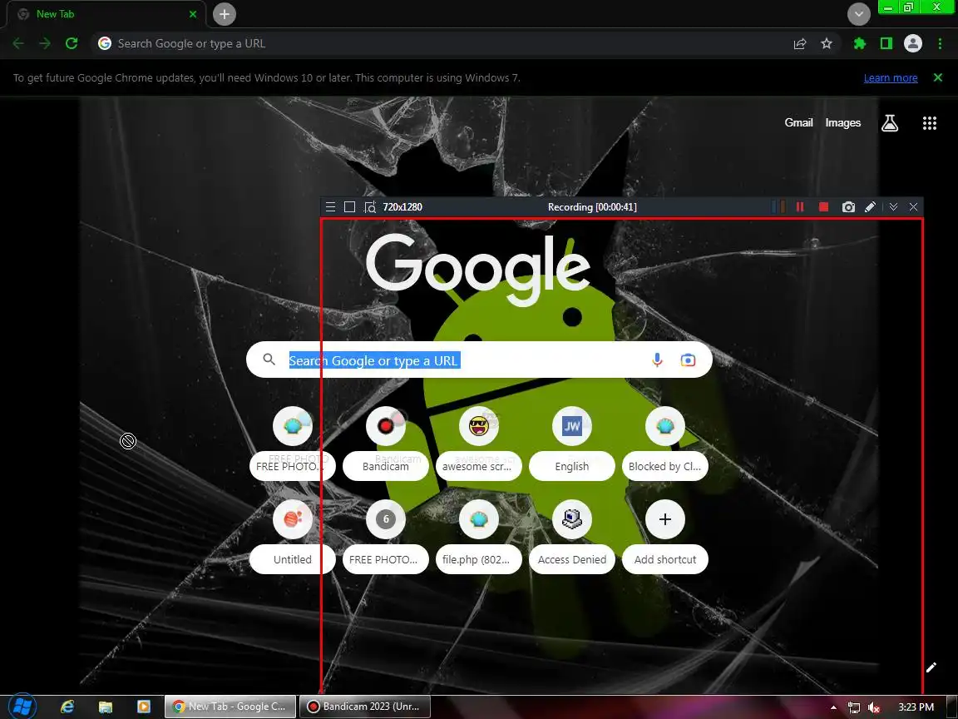Enable Bandicam drawing pencil tool
The image size is (958, 719).
(870, 206)
